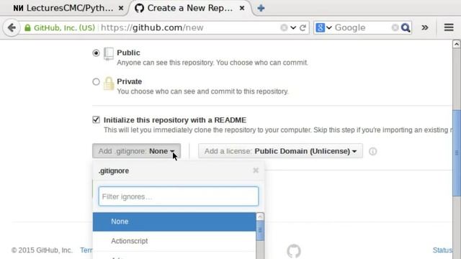Click the browser back arrow button

(x=12, y=27)
